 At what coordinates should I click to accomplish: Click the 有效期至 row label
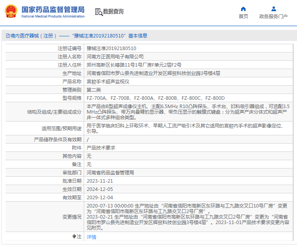(x=72, y=198)
